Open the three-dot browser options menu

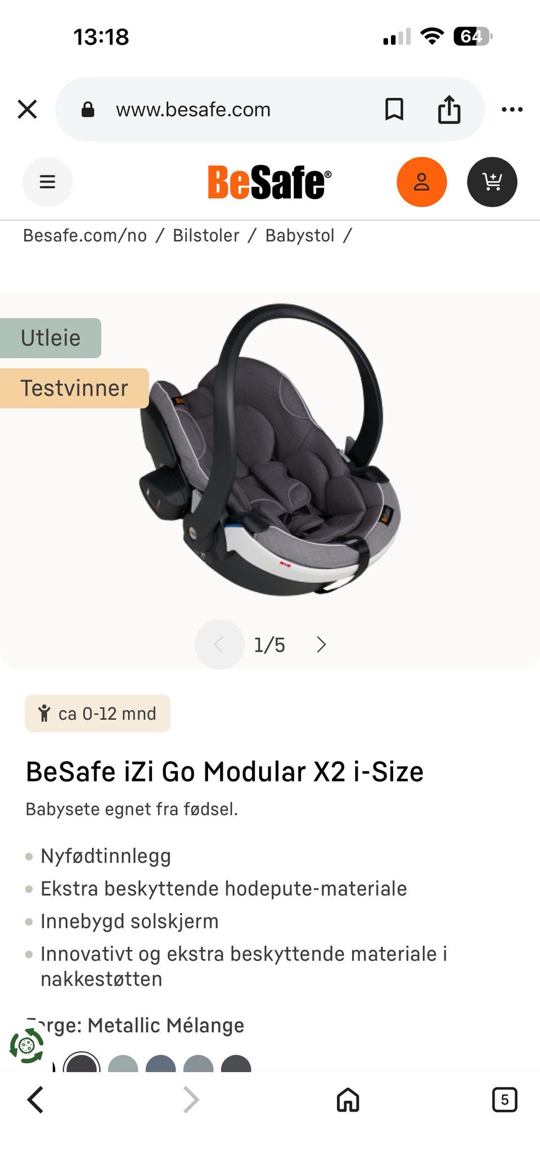pyautogui.click(x=512, y=109)
